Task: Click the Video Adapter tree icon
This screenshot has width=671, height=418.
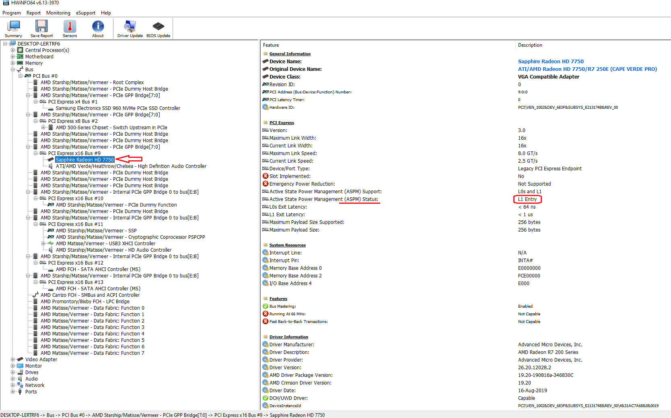Action: [20, 360]
